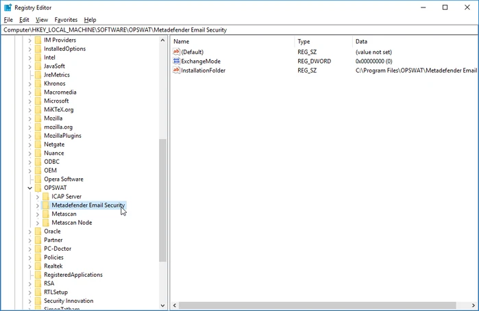Click the Mozilla folder icon
479x311 pixels.
click(x=38, y=119)
